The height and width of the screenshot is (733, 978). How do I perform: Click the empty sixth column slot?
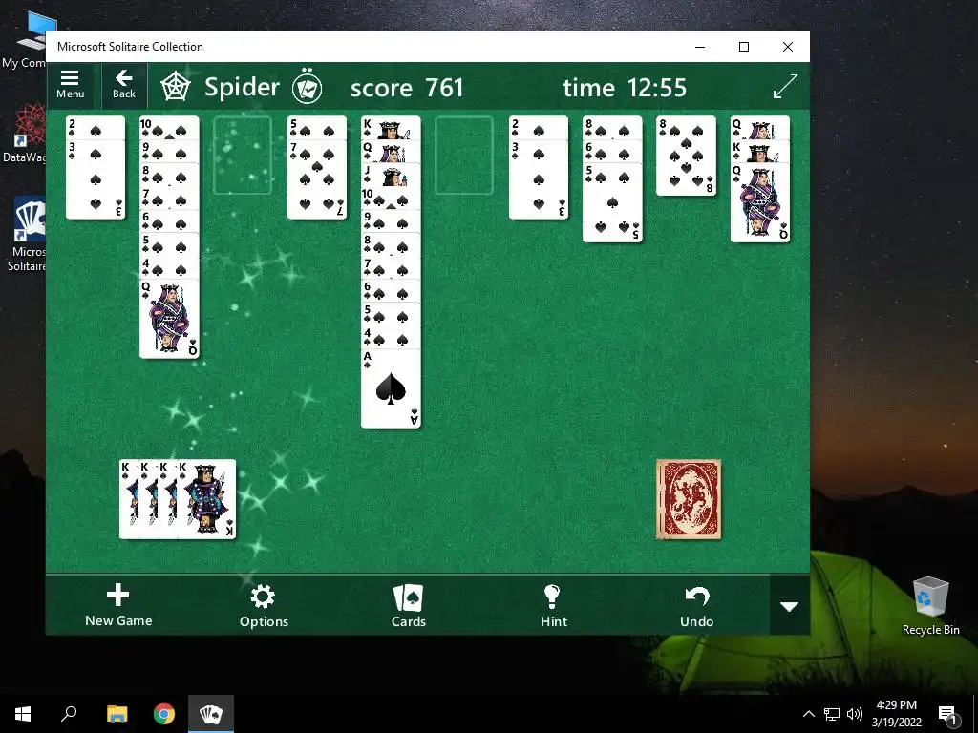464,156
